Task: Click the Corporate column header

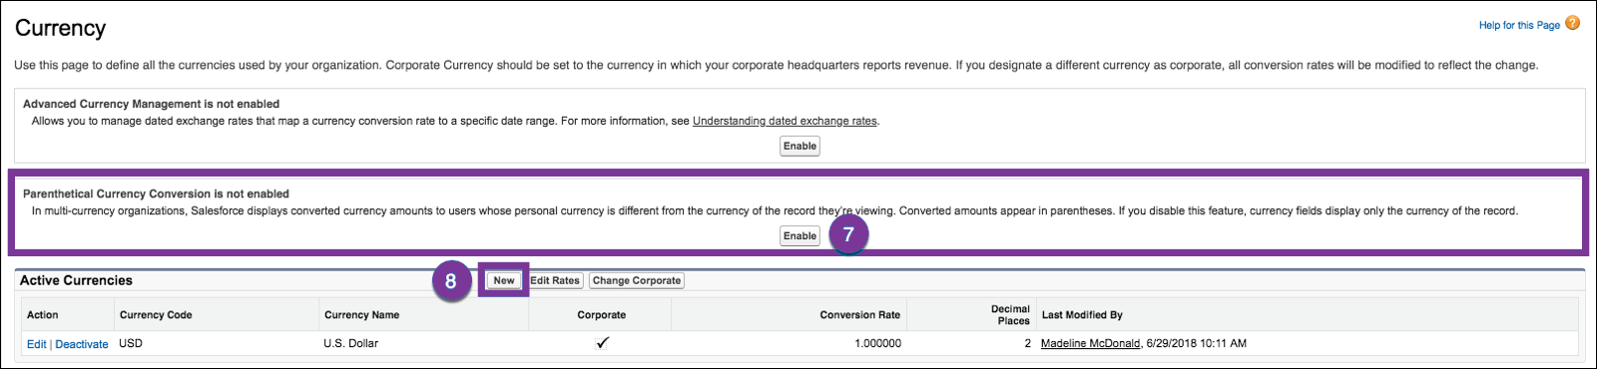Action: click(602, 315)
